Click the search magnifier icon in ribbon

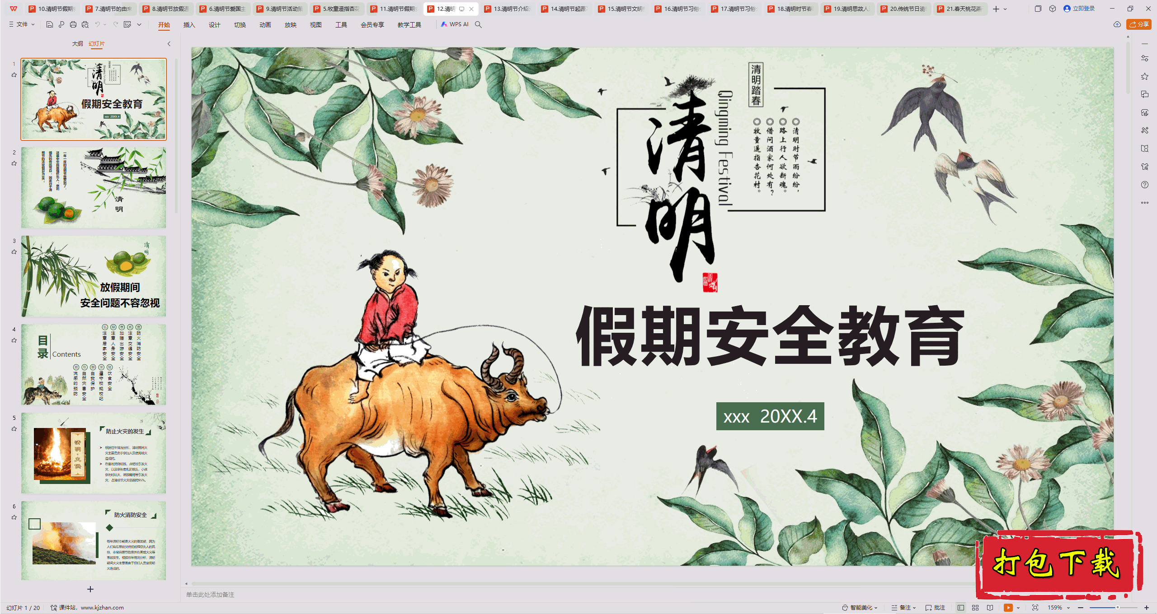(x=478, y=24)
